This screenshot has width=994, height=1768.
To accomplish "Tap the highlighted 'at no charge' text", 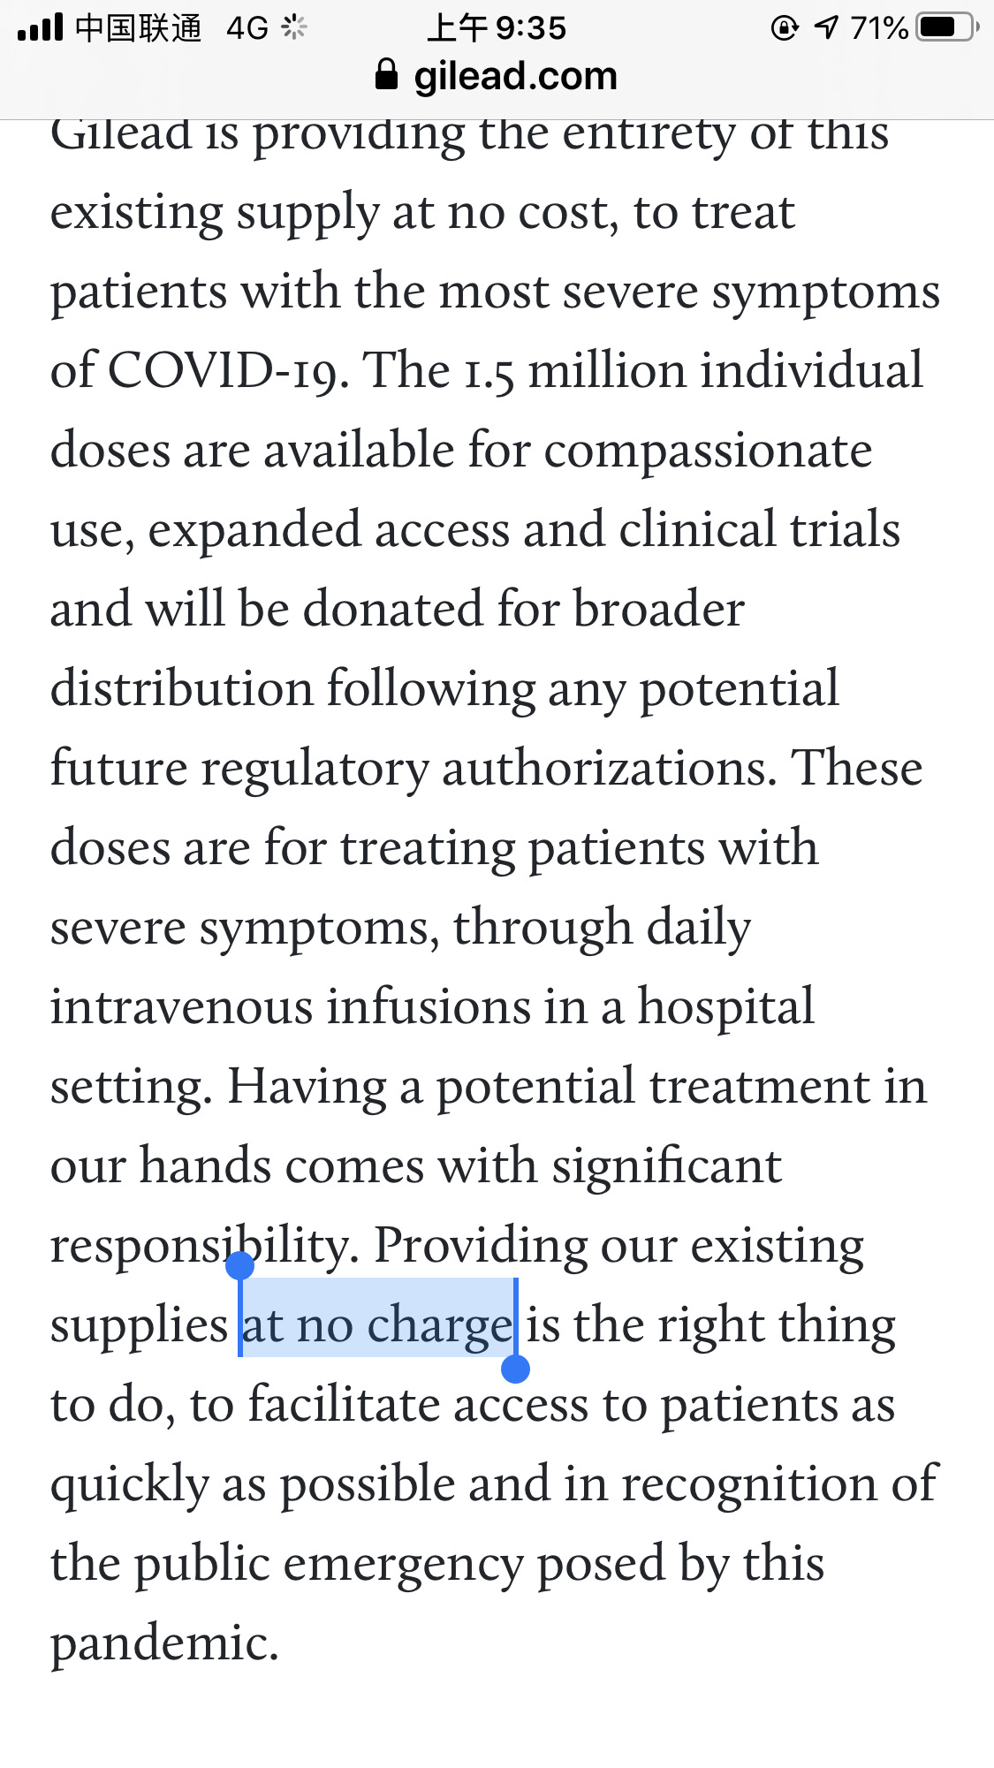I will pyautogui.click(x=377, y=1324).
